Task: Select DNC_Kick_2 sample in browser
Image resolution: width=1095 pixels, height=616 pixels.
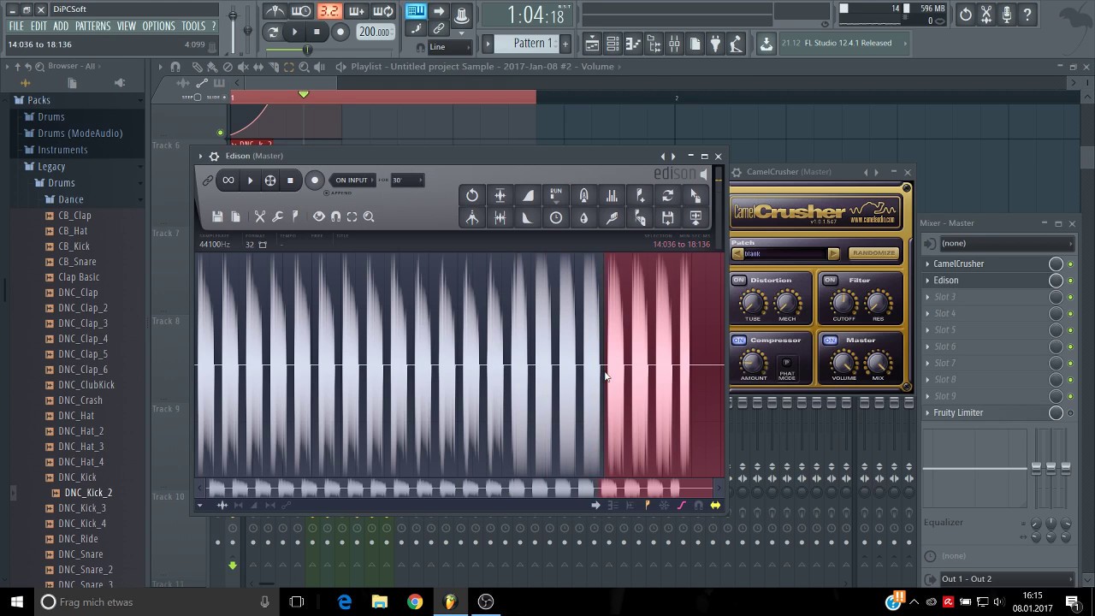Action: pos(88,493)
